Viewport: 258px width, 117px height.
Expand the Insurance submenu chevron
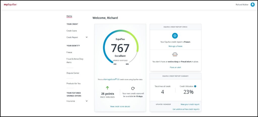[x=87, y=101]
